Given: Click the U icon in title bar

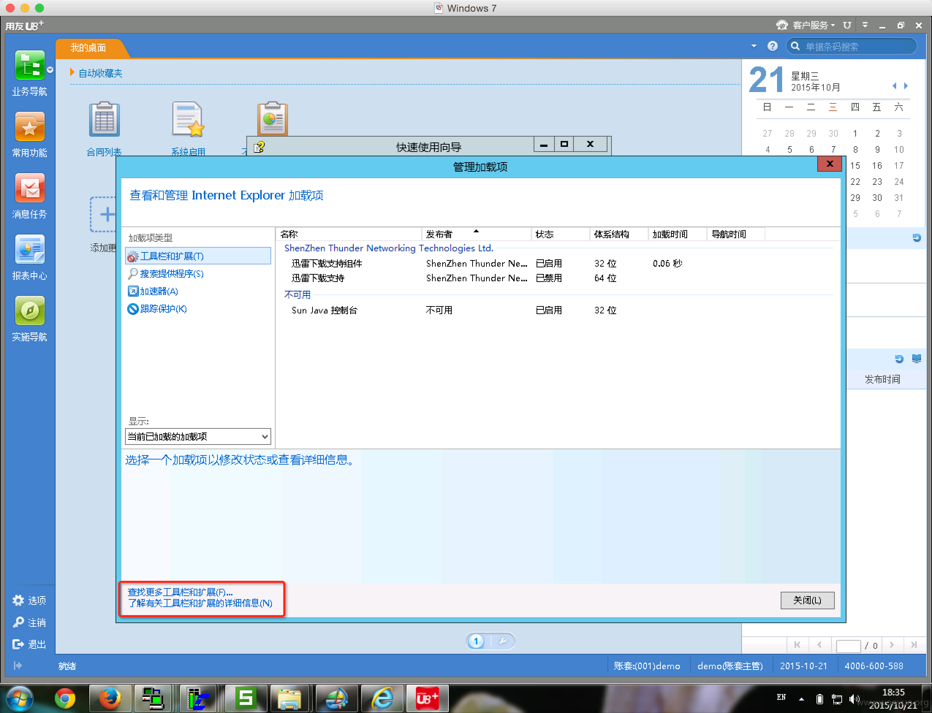Looking at the screenshot, I should tap(847, 25).
